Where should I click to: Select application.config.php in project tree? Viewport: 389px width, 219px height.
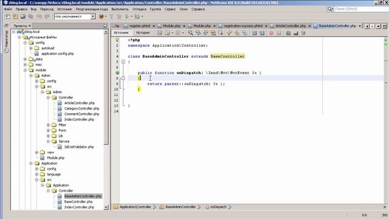pyautogui.click(x=57, y=54)
